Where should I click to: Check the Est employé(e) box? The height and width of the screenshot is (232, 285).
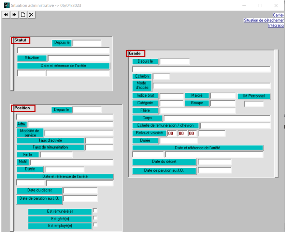coord(95,225)
